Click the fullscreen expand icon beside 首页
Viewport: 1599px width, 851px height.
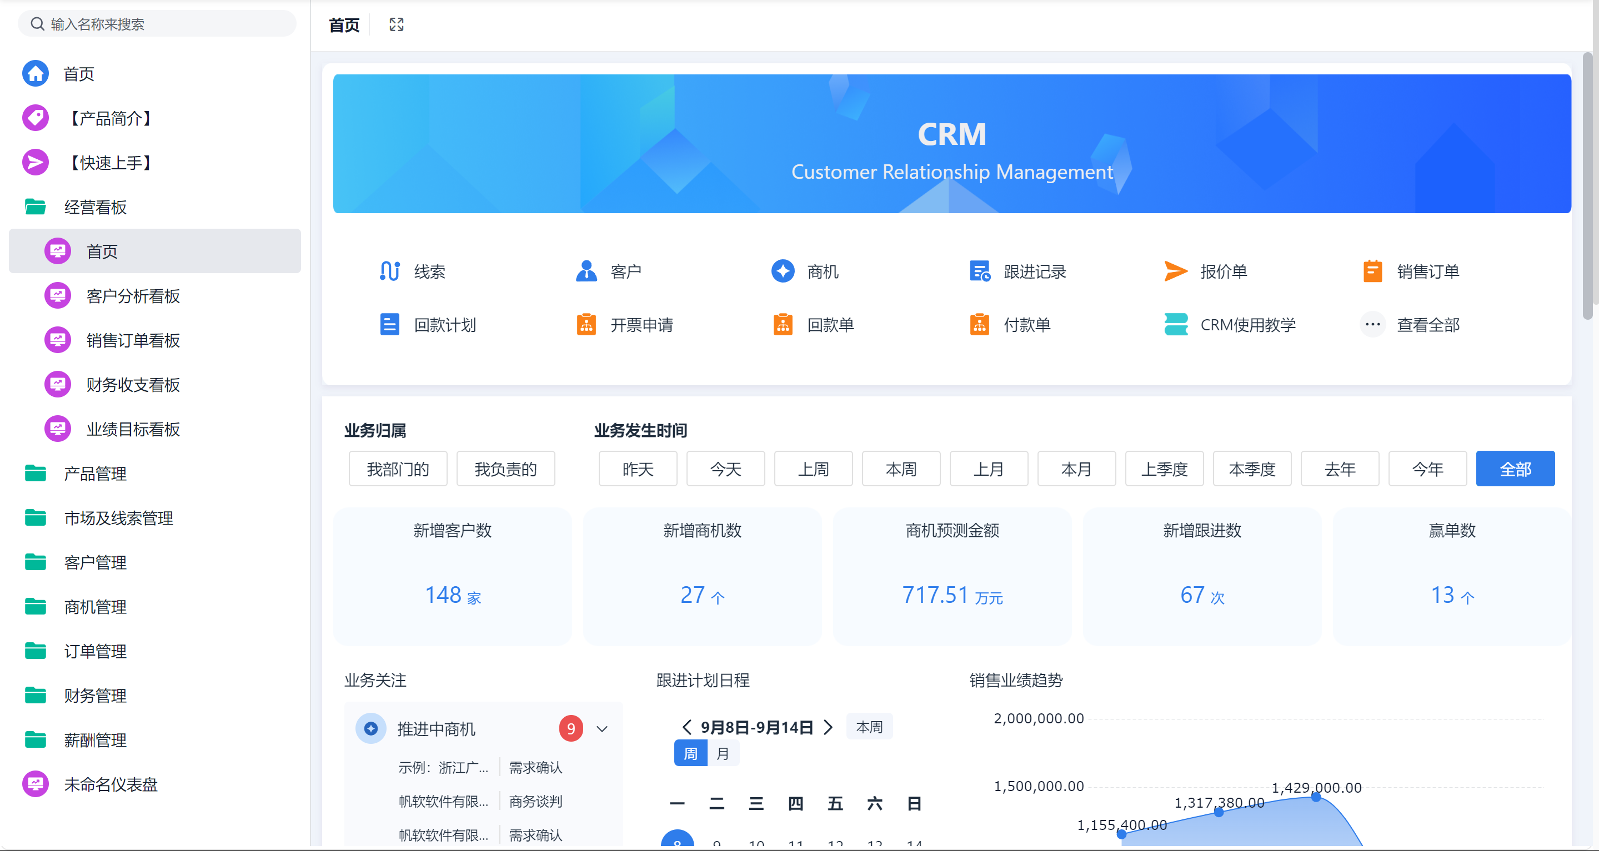pos(396,25)
